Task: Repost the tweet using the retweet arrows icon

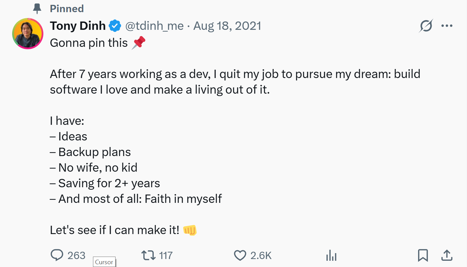Action: 148,256
